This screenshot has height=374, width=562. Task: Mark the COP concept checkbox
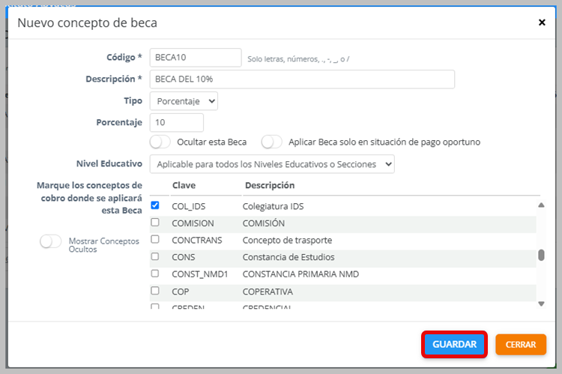coord(155,290)
